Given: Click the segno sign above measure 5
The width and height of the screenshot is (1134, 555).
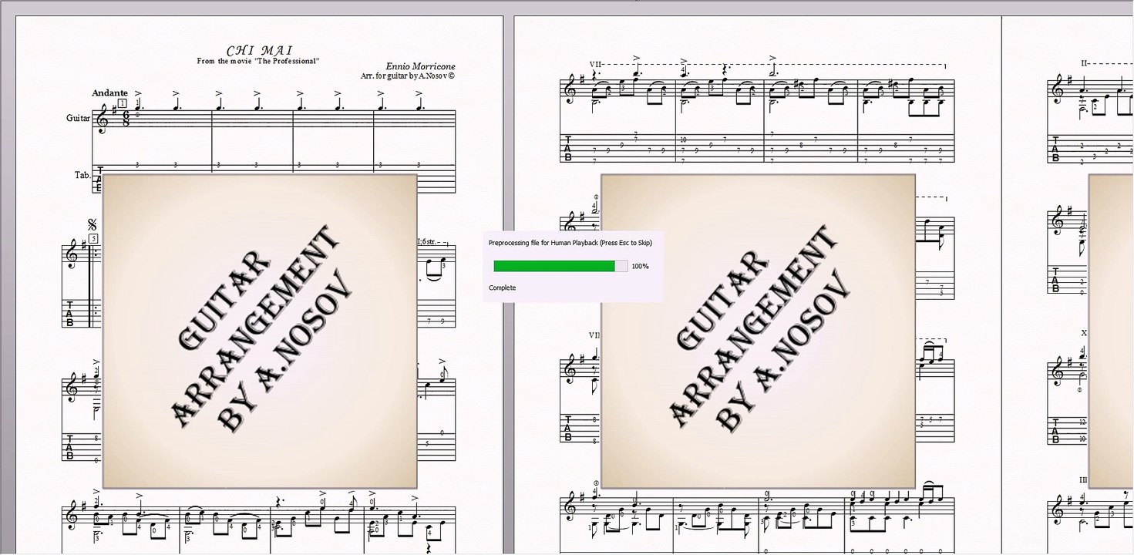Looking at the screenshot, I should pyautogui.click(x=93, y=225).
